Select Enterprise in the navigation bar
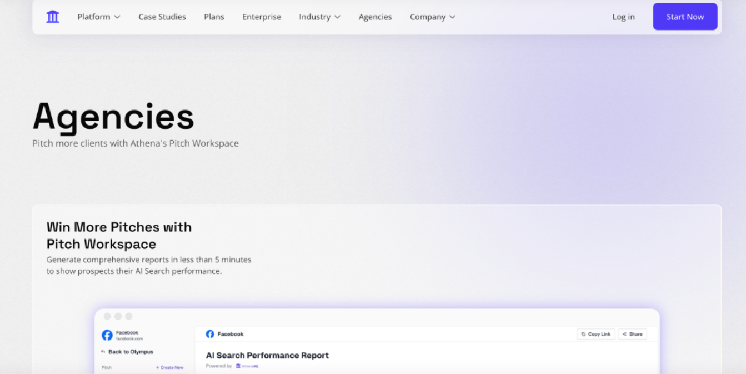This screenshot has height=374, width=746. click(x=262, y=17)
